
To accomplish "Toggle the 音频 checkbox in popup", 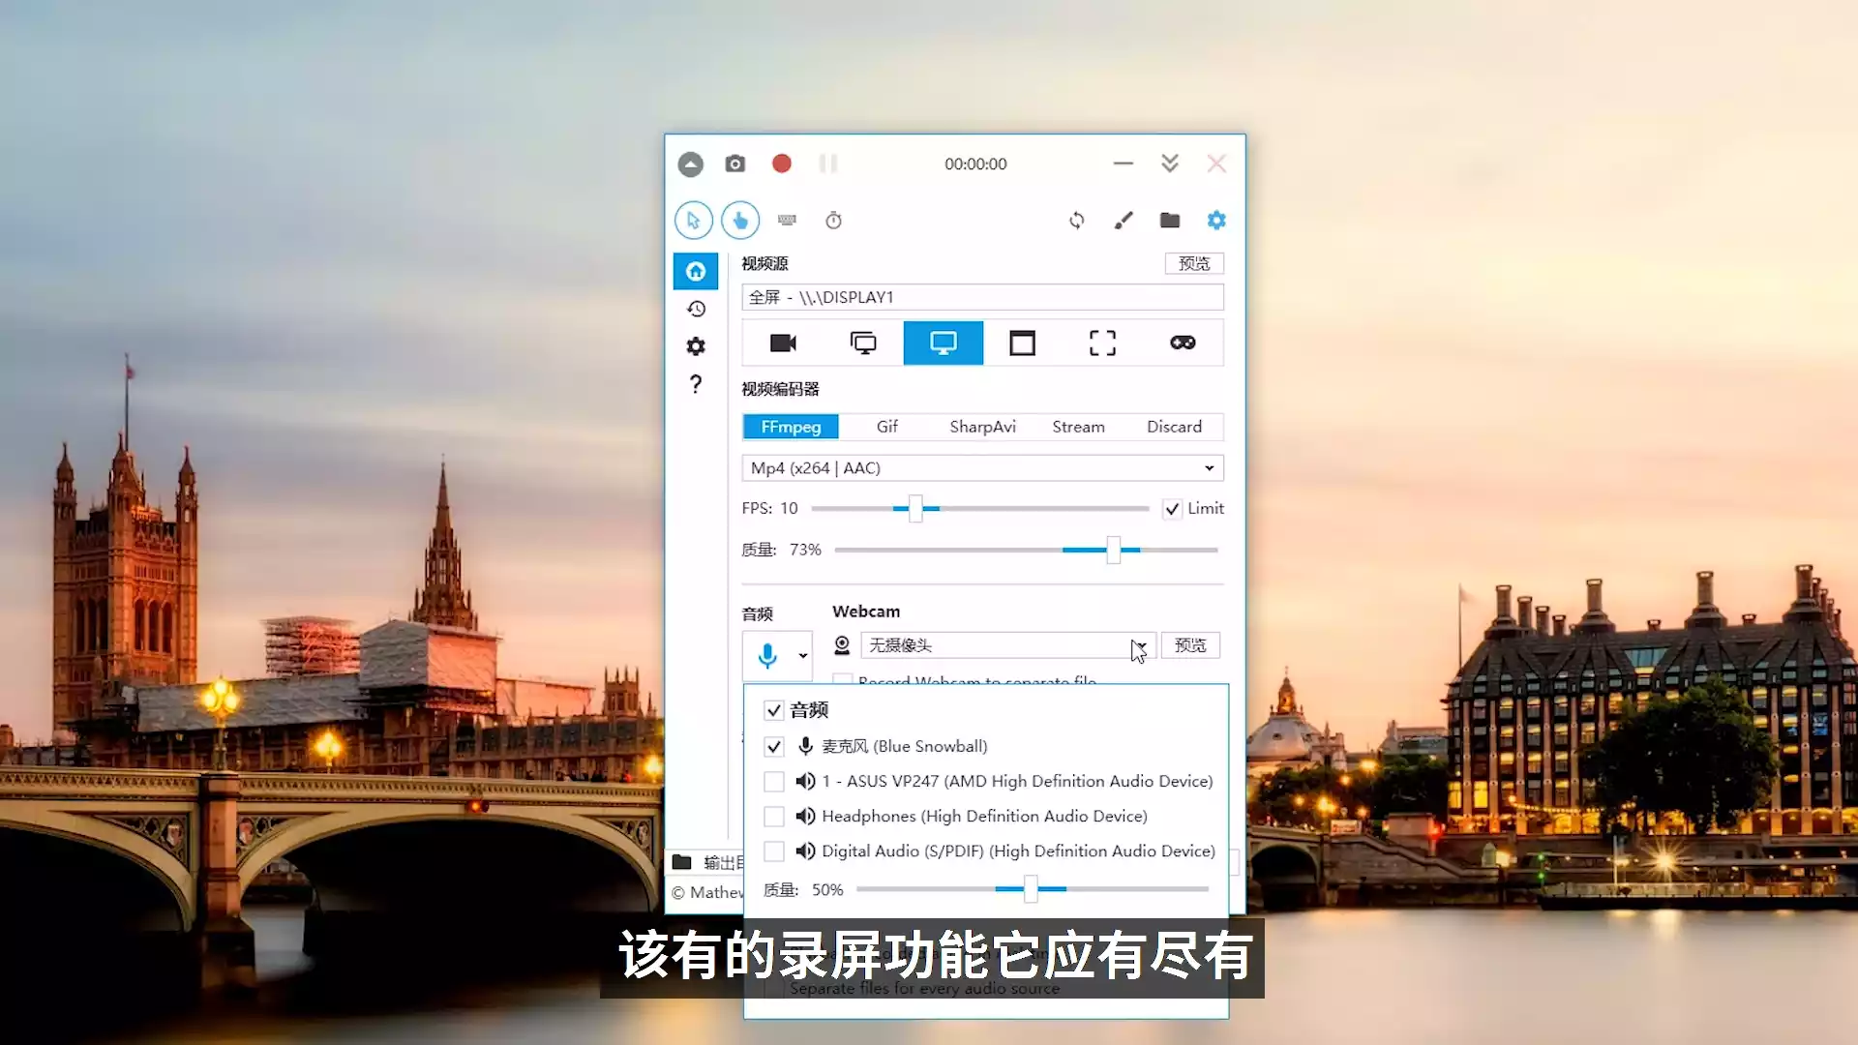I will (x=773, y=710).
